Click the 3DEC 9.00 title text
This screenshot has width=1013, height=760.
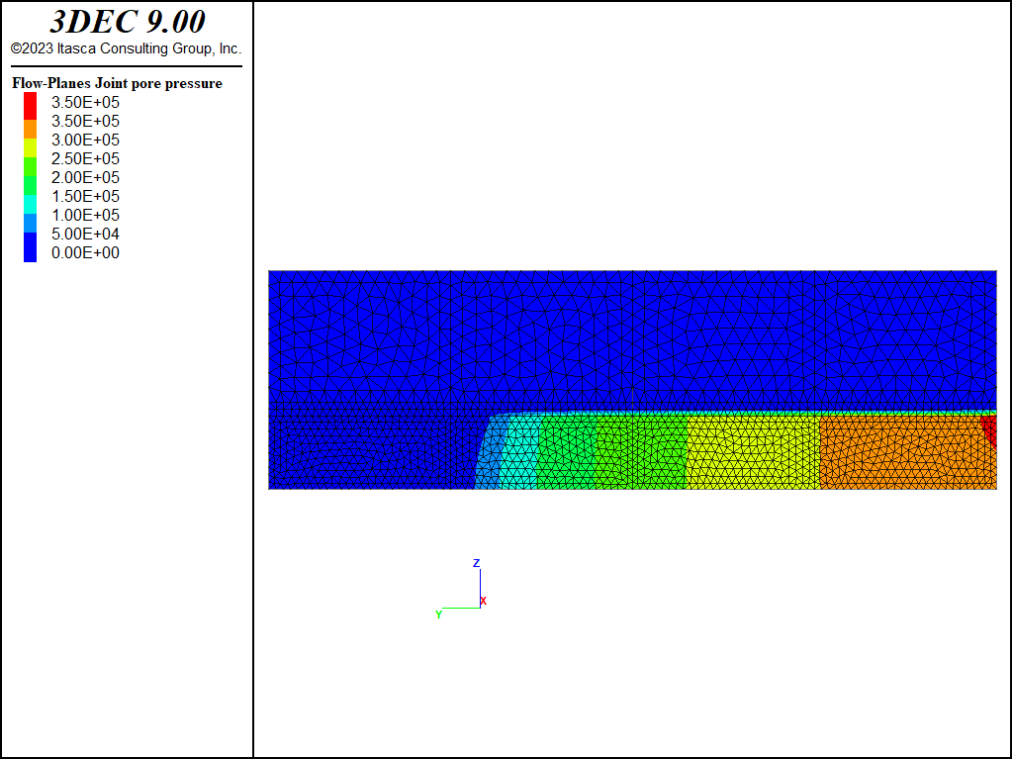pyautogui.click(x=128, y=22)
